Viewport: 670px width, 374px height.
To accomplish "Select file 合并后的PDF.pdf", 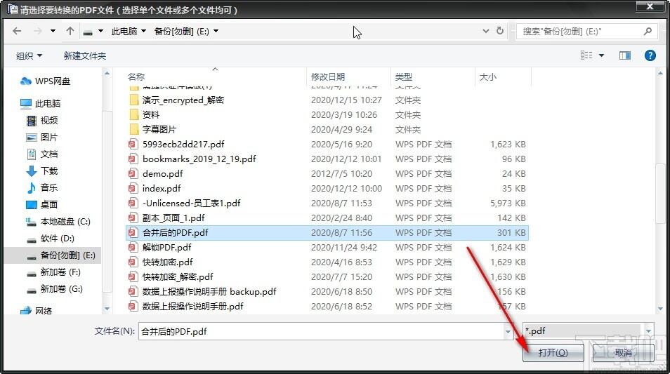I will pos(327,233).
